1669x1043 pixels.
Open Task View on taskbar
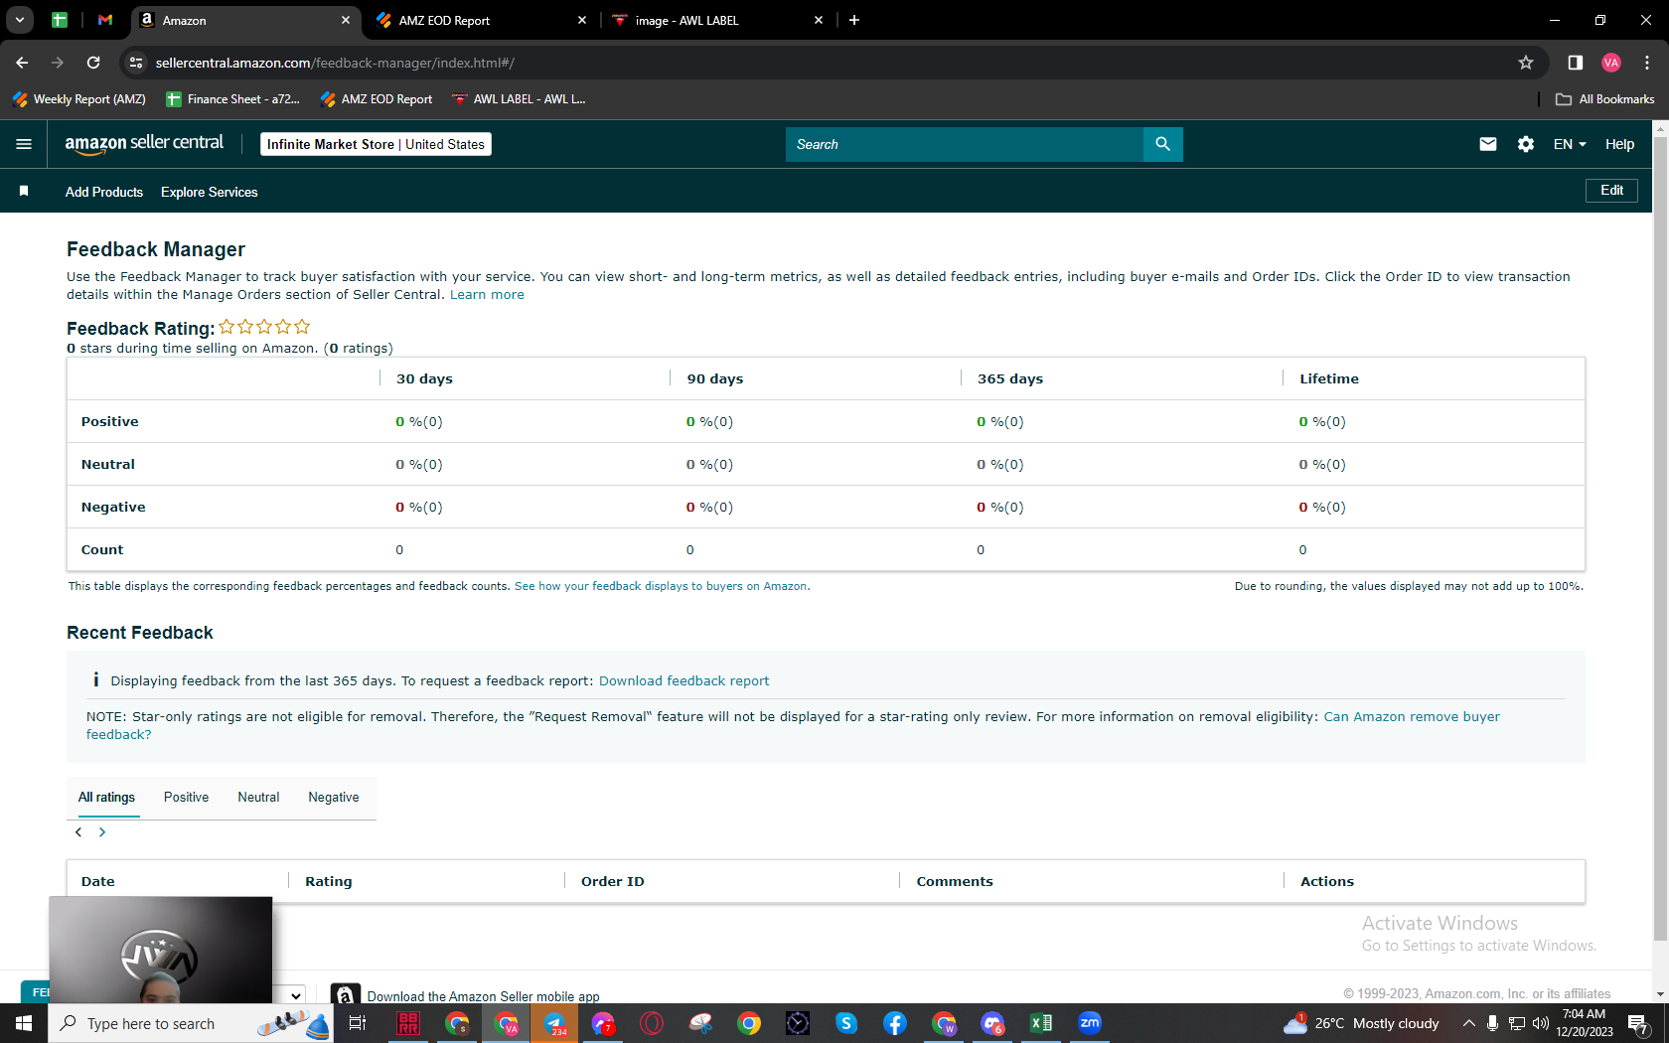coord(358,1023)
